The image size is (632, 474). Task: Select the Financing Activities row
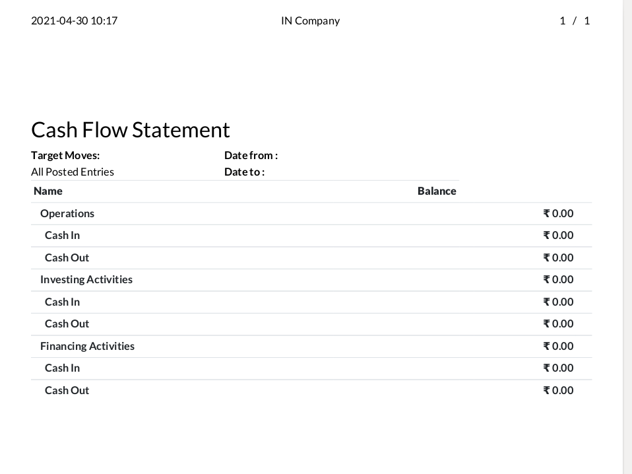(x=87, y=346)
